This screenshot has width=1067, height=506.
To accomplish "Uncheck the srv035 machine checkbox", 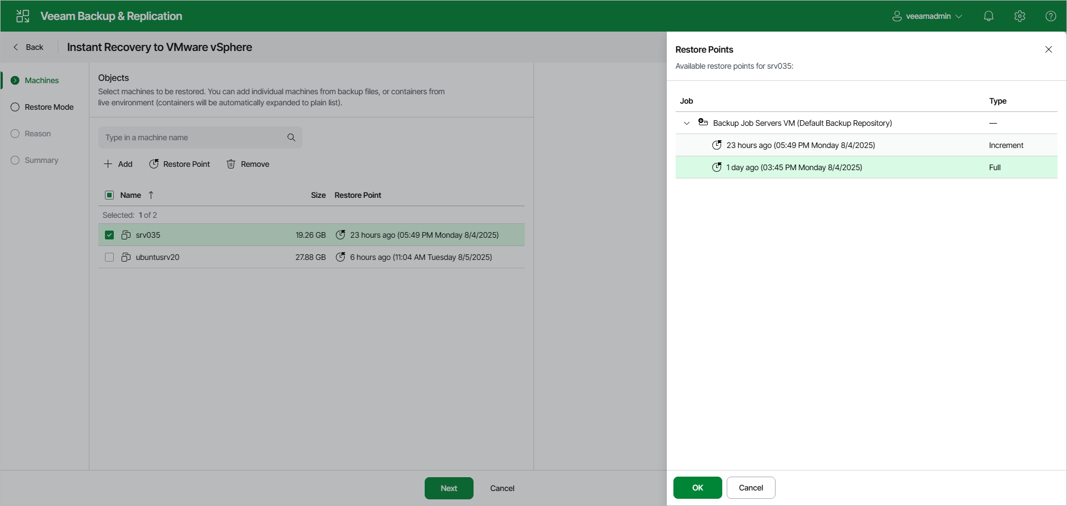I will (109, 235).
